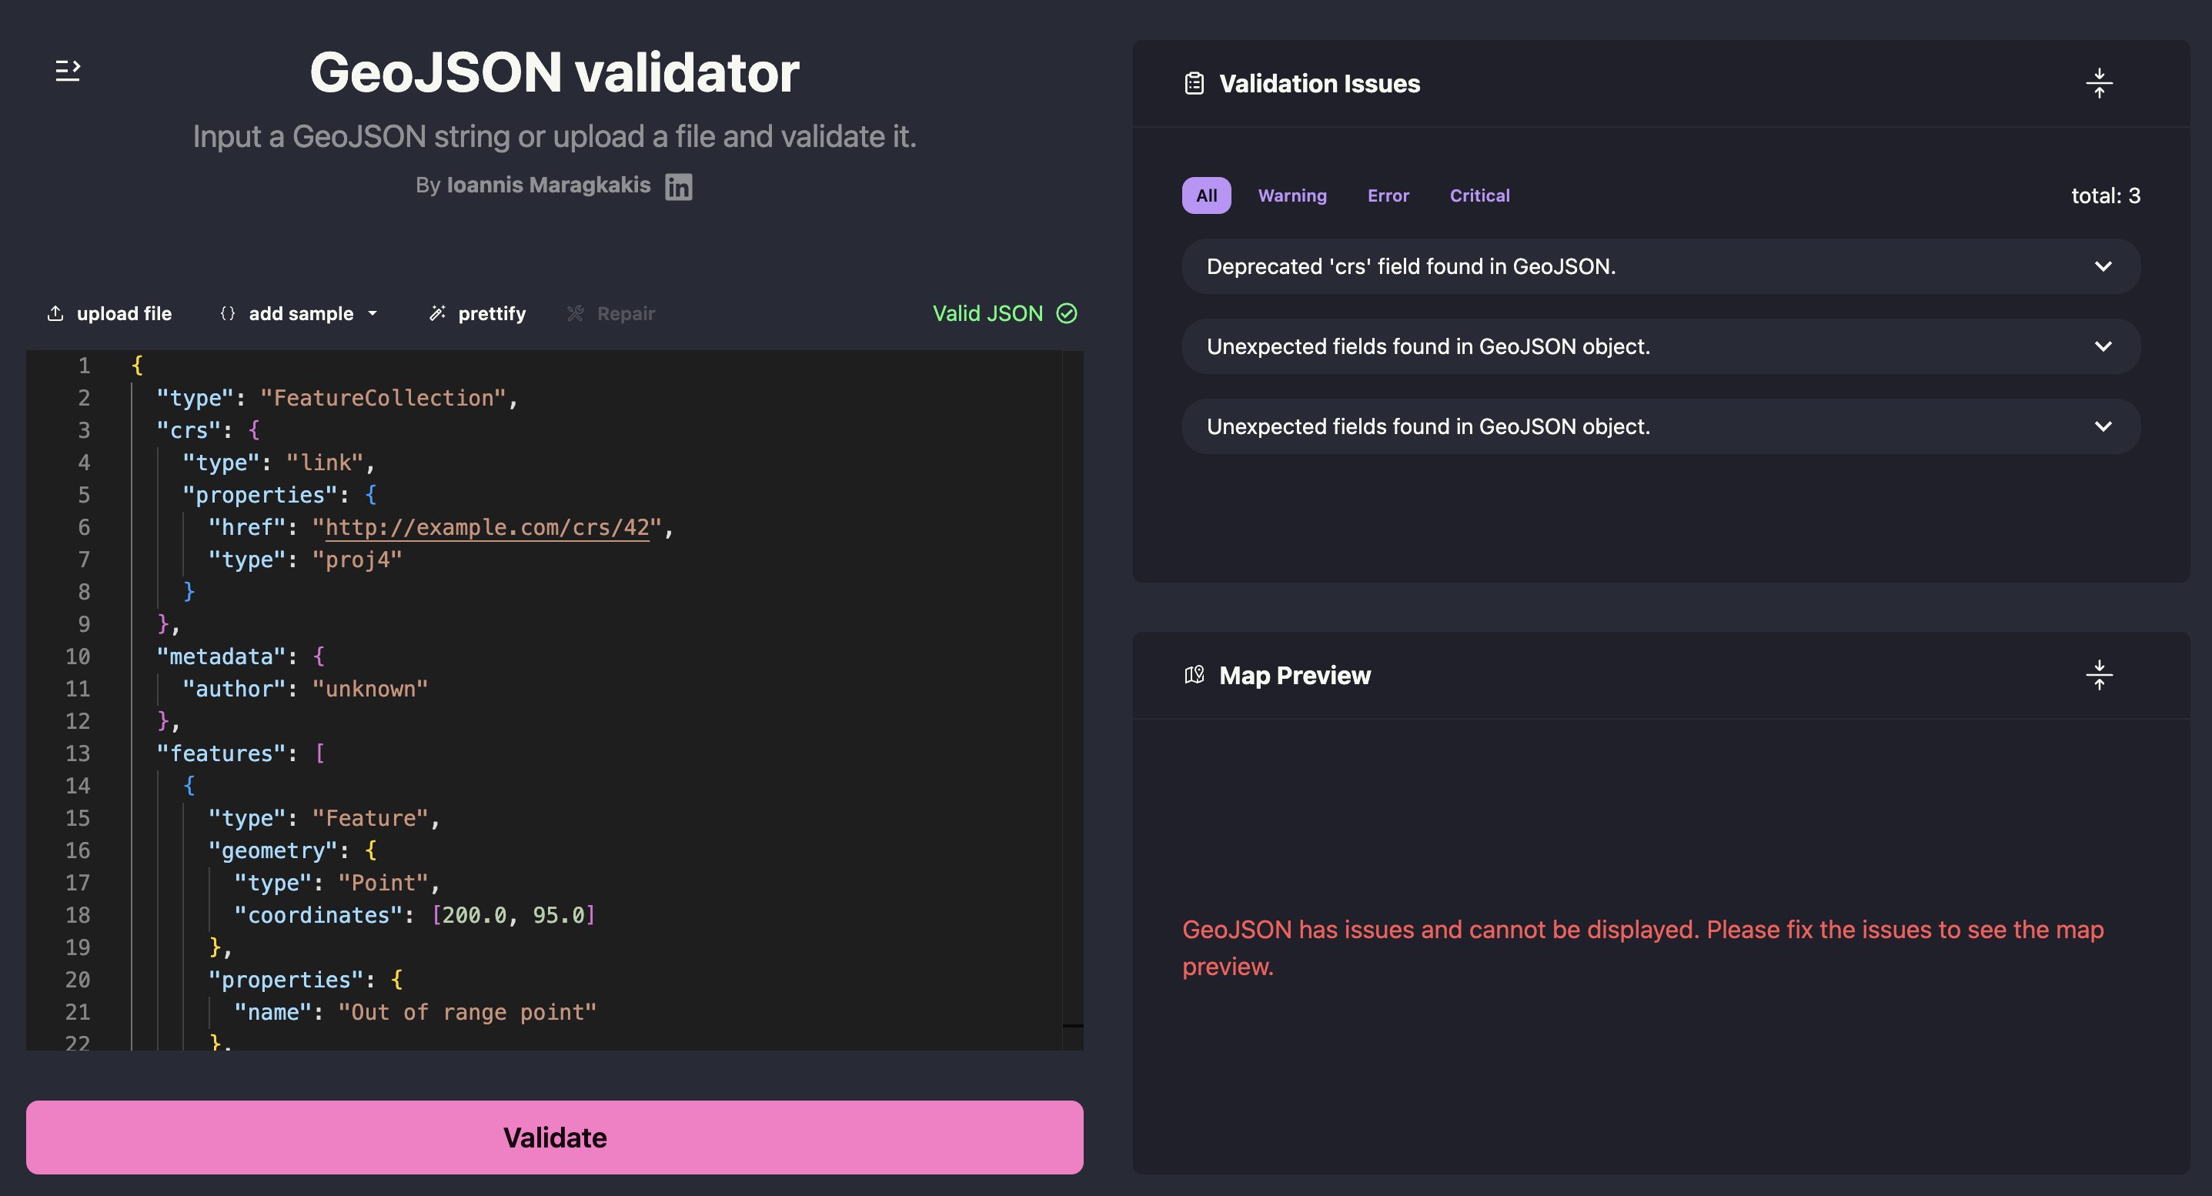Select the All issues filter tab
This screenshot has height=1196, width=2212.
tap(1205, 195)
